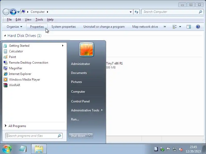Click the first system tray icon
206x154 pixels.
click(156, 149)
